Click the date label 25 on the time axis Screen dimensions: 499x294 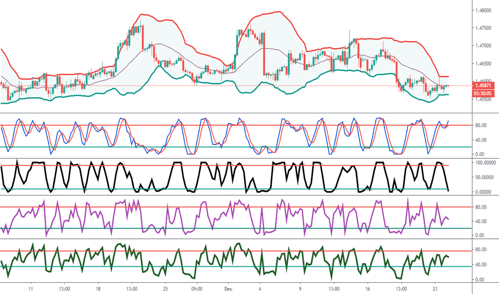click(x=165, y=289)
